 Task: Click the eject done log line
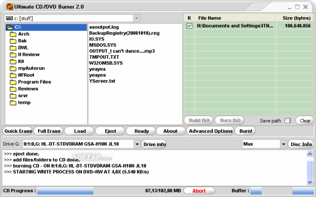pyautogui.click(x=21, y=154)
